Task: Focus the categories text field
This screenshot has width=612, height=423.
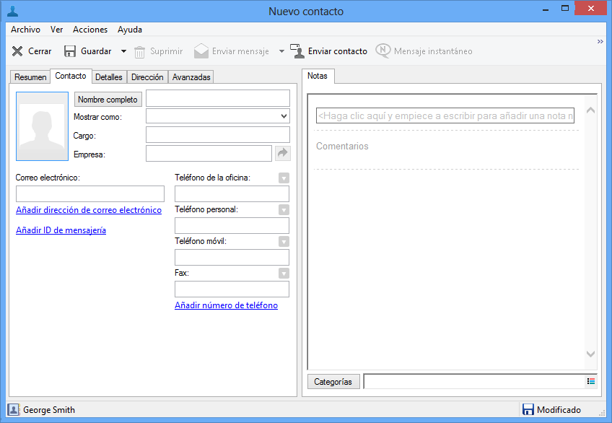Action: click(475, 381)
